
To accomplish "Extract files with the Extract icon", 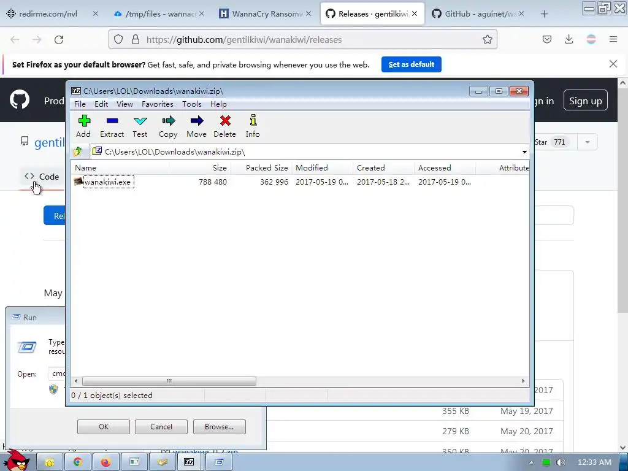I will 112,126.
